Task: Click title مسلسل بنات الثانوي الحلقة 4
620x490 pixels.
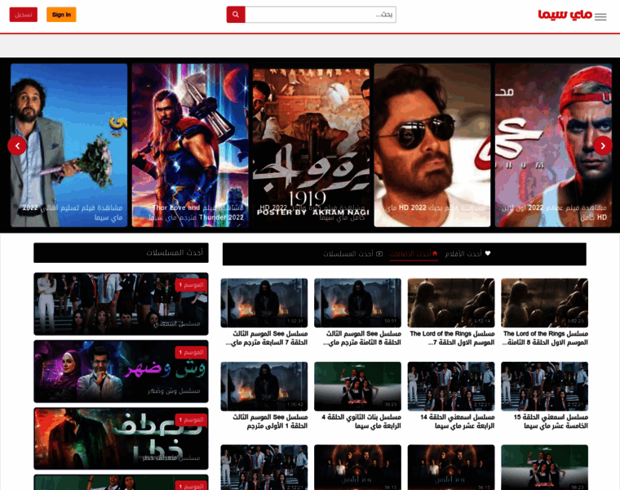Action: pos(361,421)
